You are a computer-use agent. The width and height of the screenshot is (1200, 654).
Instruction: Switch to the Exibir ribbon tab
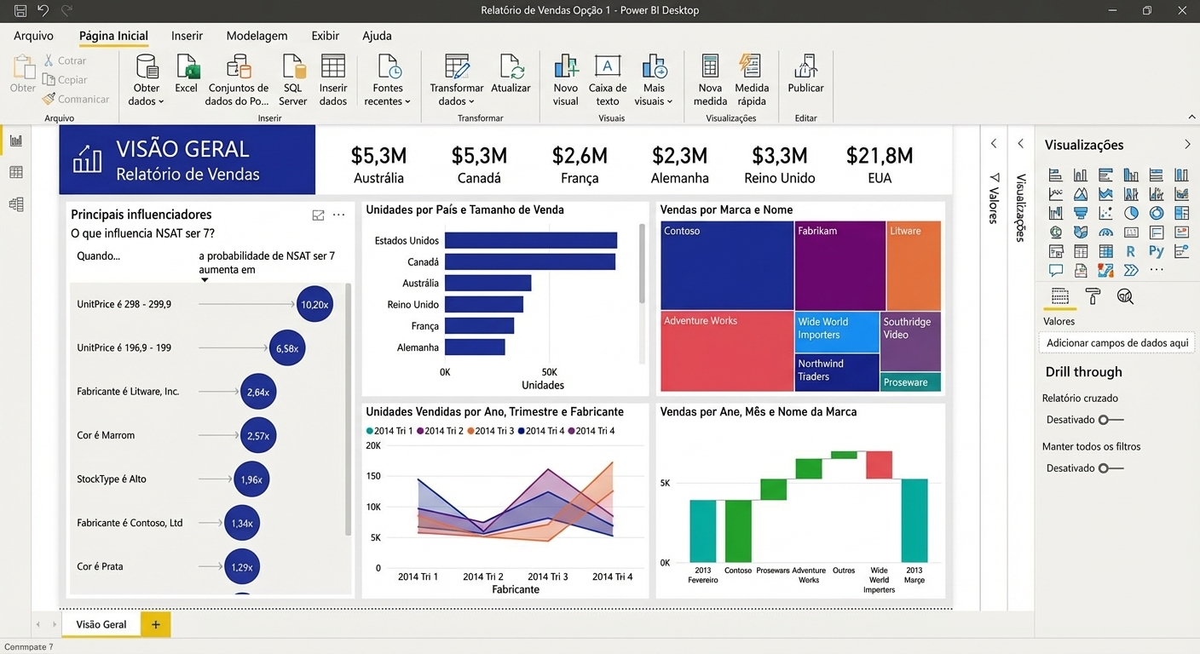[x=326, y=36]
